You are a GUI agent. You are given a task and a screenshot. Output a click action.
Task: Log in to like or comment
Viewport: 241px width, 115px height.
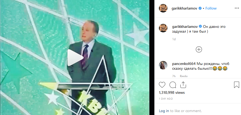click(x=164, y=111)
